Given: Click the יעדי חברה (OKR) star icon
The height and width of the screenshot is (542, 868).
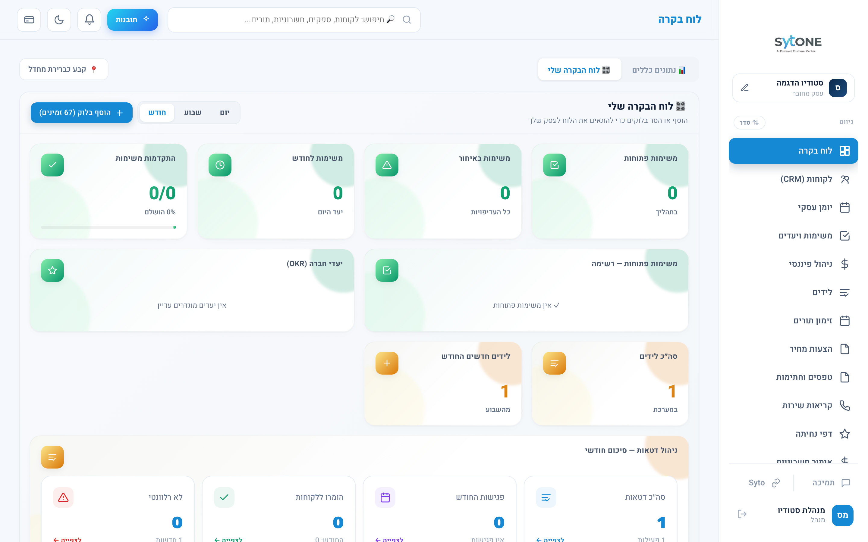Looking at the screenshot, I should (52, 270).
